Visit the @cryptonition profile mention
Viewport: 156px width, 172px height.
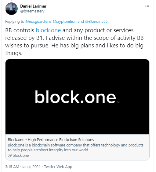click(x=64, y=21)
